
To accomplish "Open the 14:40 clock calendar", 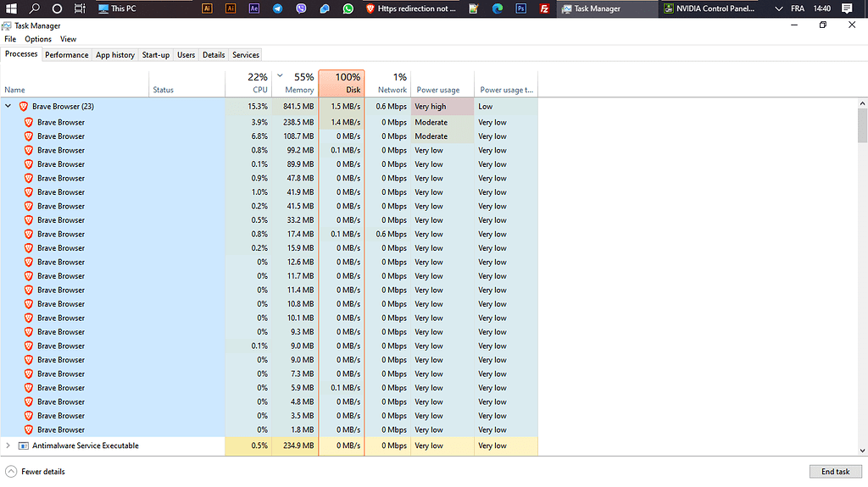I will point(822,8).
